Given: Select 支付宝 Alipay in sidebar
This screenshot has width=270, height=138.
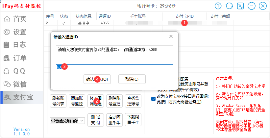Looking at the screenshot, I should (x=22, y=97).
